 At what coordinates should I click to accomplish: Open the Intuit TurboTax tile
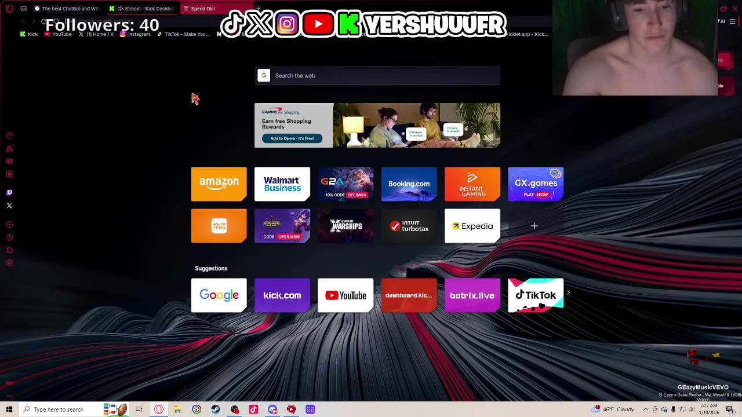tap(409, 226)
